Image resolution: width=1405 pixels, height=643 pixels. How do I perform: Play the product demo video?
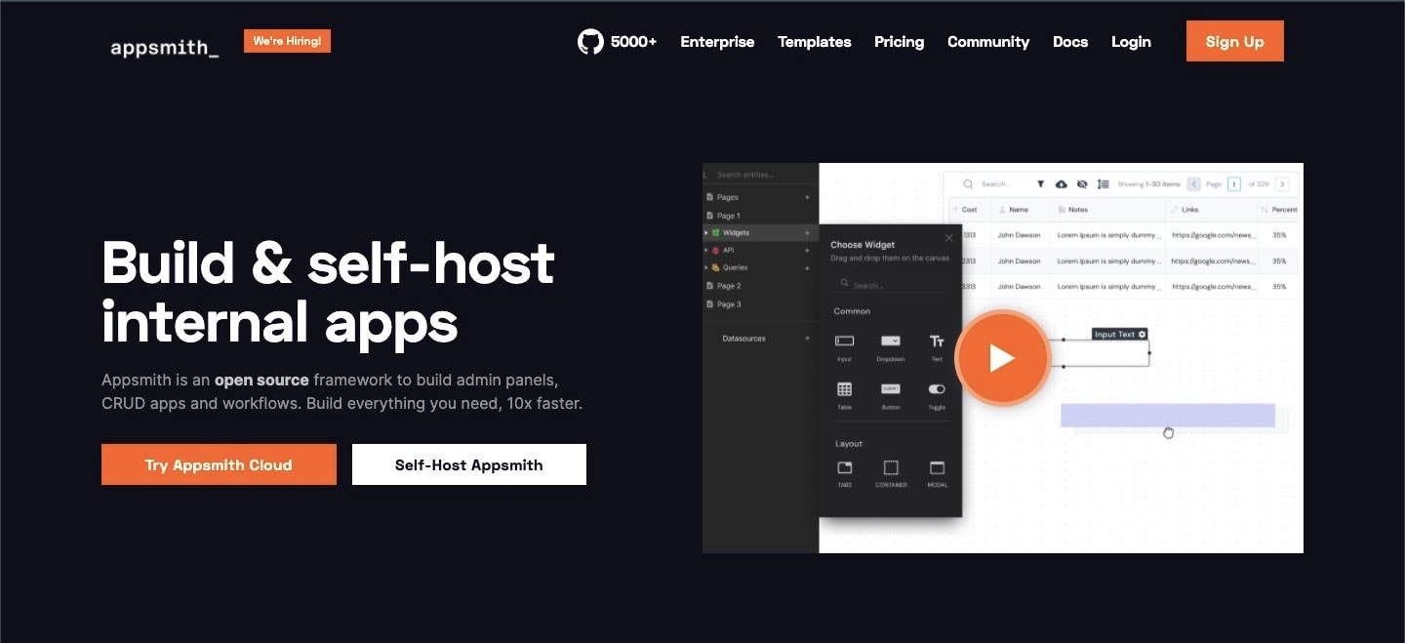click(1002, 358)
